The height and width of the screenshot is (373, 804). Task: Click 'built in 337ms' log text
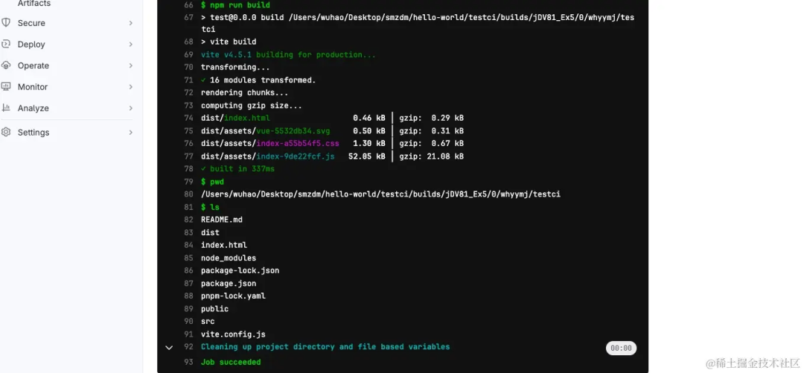point(242,169)
